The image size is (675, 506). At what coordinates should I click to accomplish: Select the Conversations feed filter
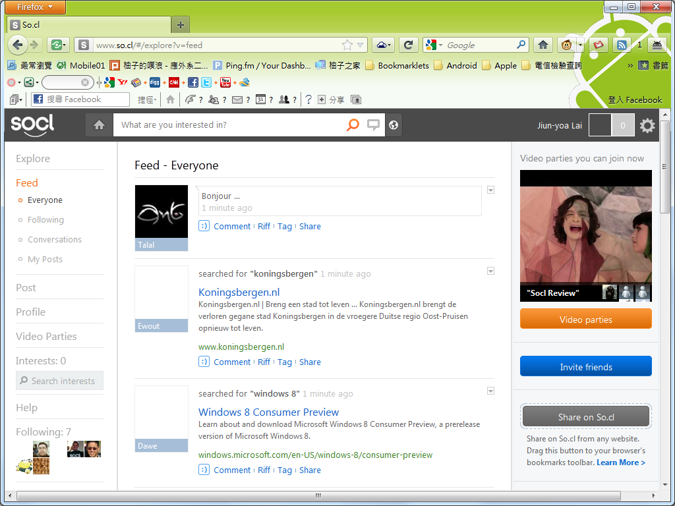tap(55, 240)
